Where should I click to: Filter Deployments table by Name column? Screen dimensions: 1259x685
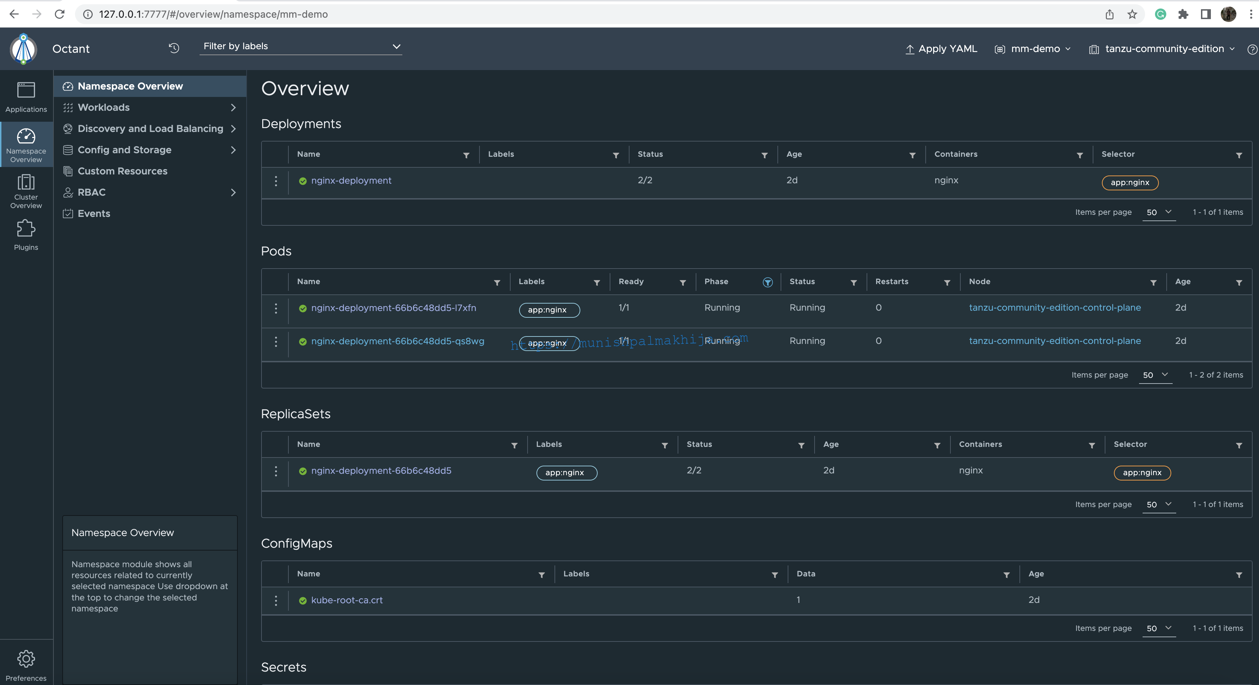[x=466, y=155]
